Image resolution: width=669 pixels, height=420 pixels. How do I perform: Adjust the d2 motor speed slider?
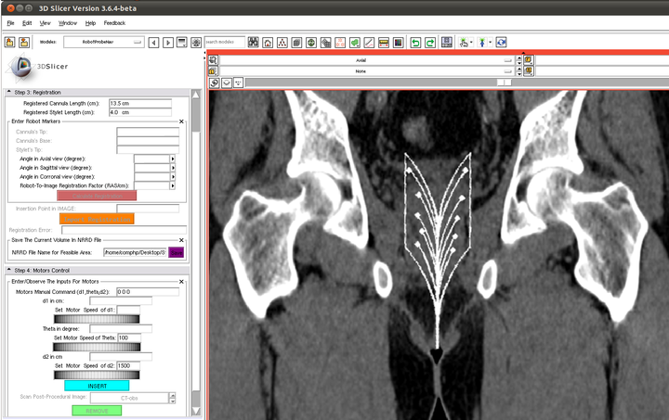(97, 375)
